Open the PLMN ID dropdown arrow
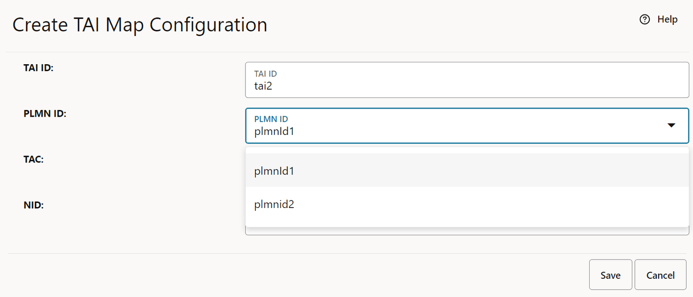 pos(672,125)
